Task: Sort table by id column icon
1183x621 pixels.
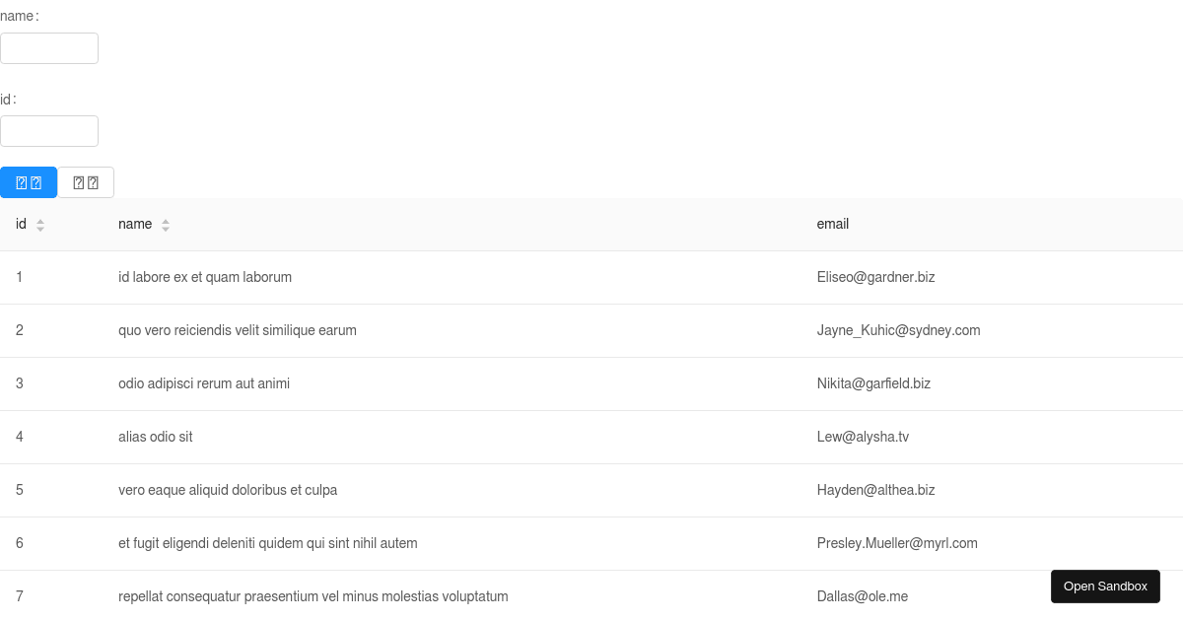Action: coord(40,225)
